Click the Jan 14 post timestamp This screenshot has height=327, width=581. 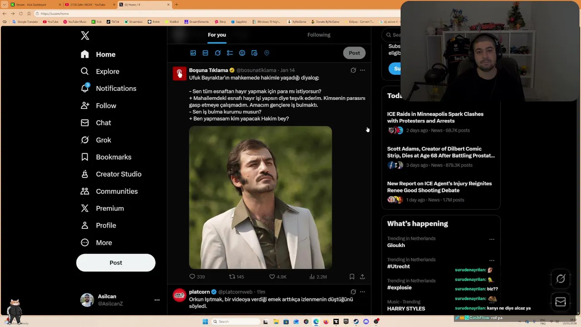click(287, 70)
